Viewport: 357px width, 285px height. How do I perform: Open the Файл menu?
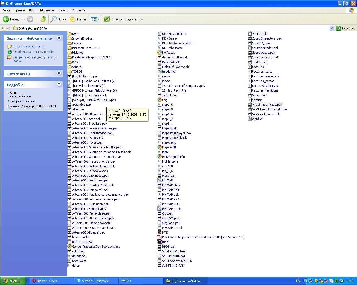click(x=6, y=10)
